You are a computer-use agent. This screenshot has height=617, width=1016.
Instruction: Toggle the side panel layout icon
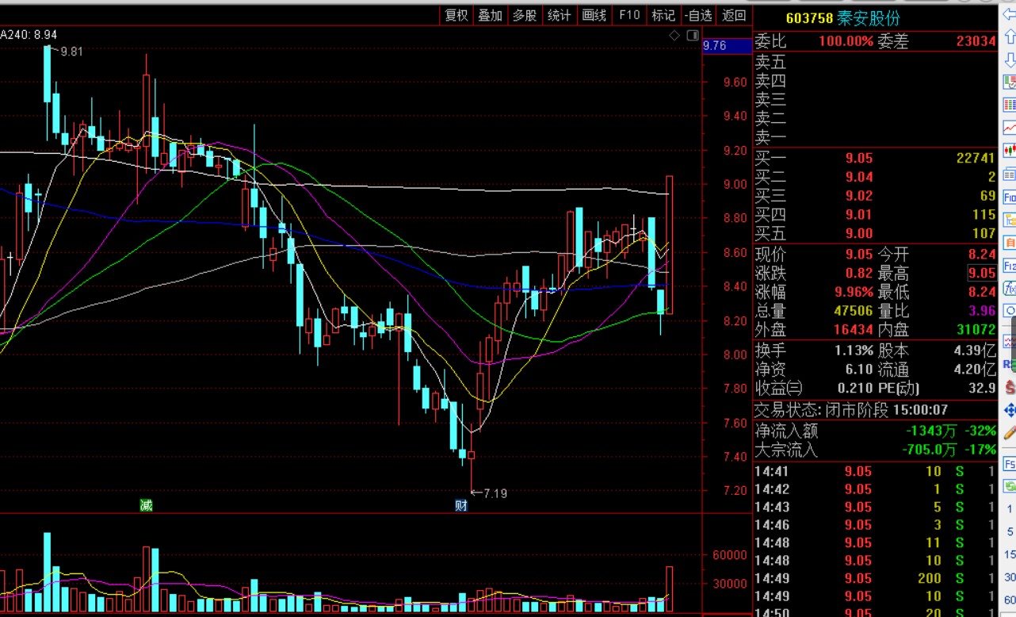(693, 35)
